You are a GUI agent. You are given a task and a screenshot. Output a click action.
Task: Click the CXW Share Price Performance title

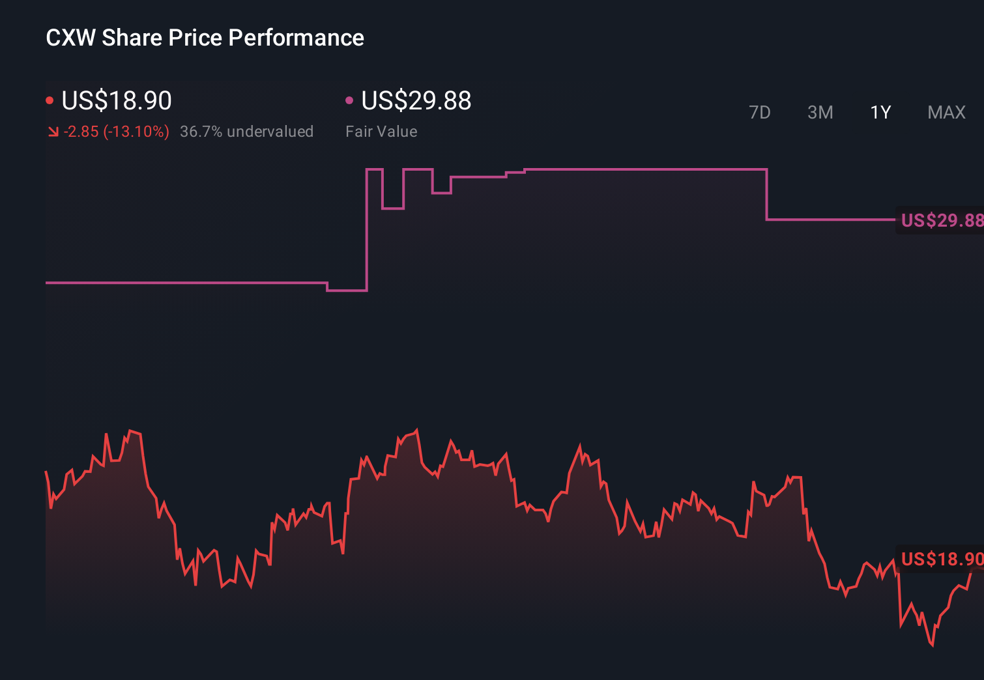pos(205,37)
